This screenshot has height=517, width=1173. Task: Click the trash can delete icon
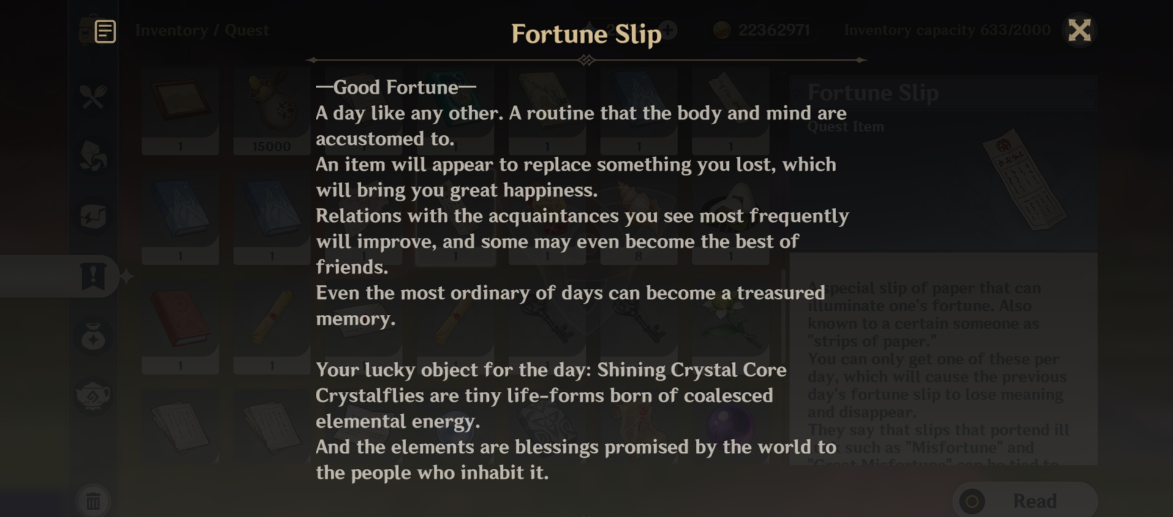pos(93,500)
